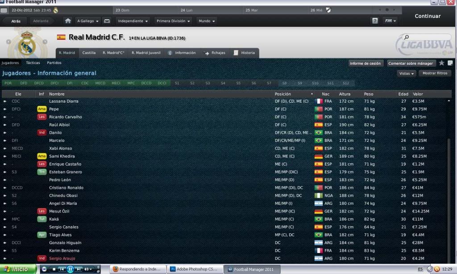Open the A Gallego manager dropdown
Viewport: 457px width, 274px height.
[88, 21]
